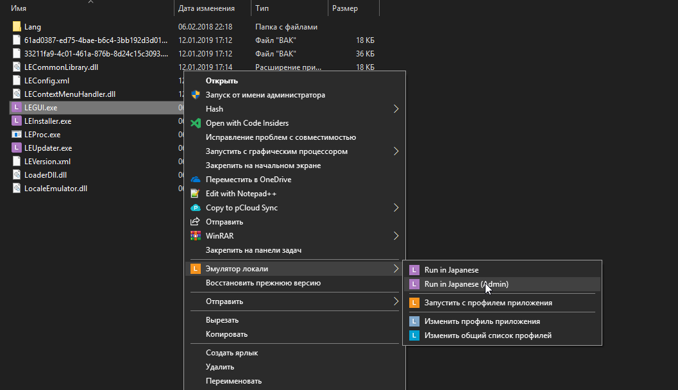Choose Запустить с профилем приложения text
Image resolution: width=678 pixels, height=390 pixels.
tap(488, 303)
